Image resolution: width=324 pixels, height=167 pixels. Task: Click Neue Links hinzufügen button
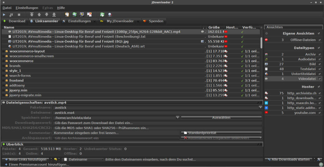26,159
